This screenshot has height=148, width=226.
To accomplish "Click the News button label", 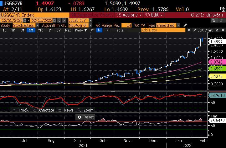I will 69,110.
